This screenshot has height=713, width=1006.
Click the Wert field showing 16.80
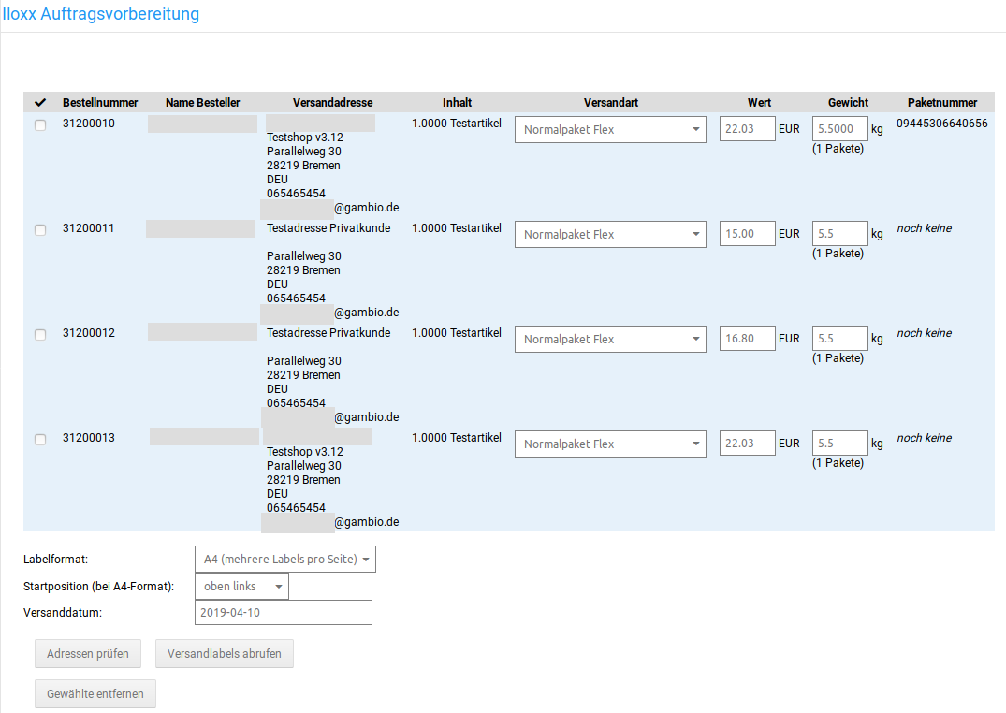click(x=747, y=339)
